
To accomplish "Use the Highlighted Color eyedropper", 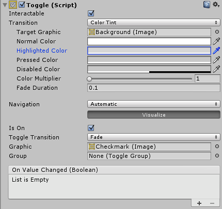I will pos(216,51).
